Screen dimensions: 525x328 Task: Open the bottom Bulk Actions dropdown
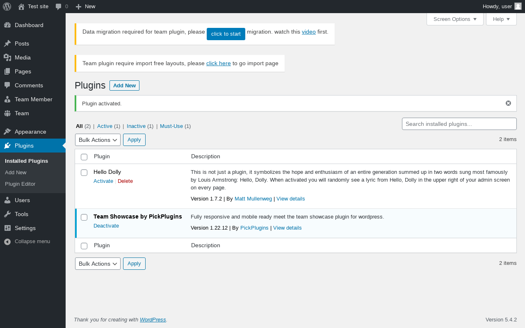pyautogui.click(x=98, y=264)
